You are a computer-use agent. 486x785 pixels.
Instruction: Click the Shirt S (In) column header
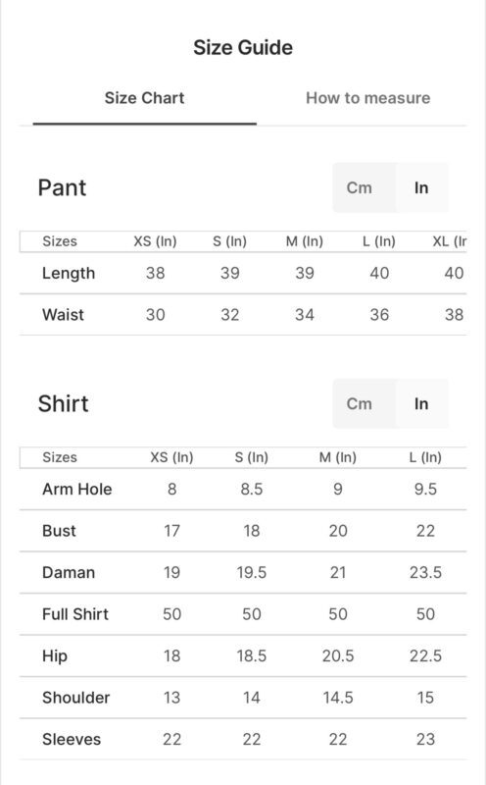tap(252, 457)
